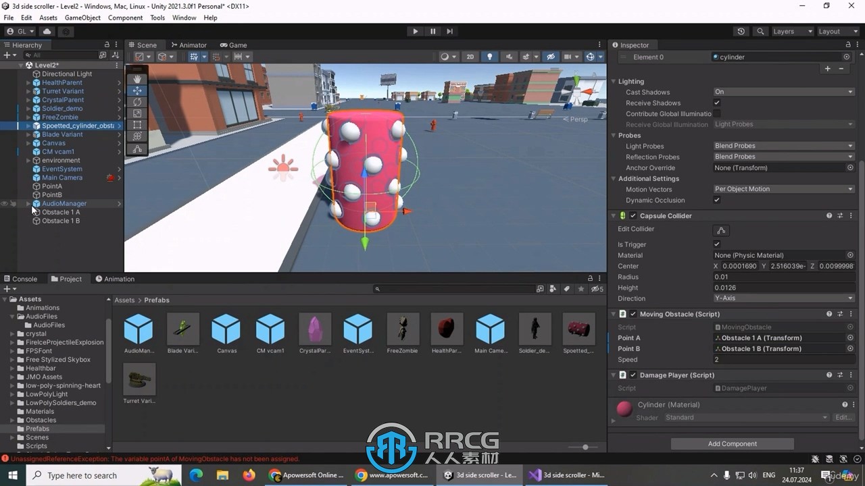This screenshot has height=486, width=865.
Task: Select the Rect tool in Scene view
Action: pos(137,125)
